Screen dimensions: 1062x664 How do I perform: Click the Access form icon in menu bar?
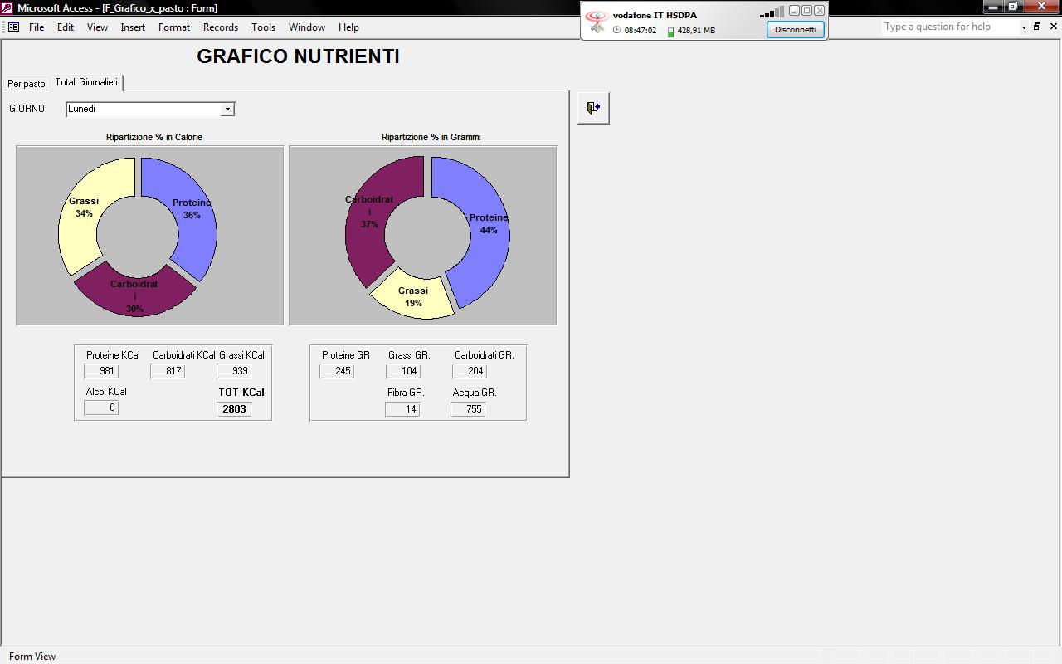[13, 27]
